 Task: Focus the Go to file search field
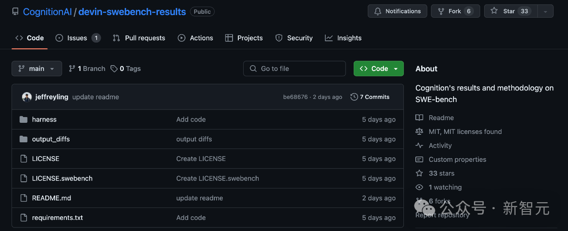coord(294,69)
